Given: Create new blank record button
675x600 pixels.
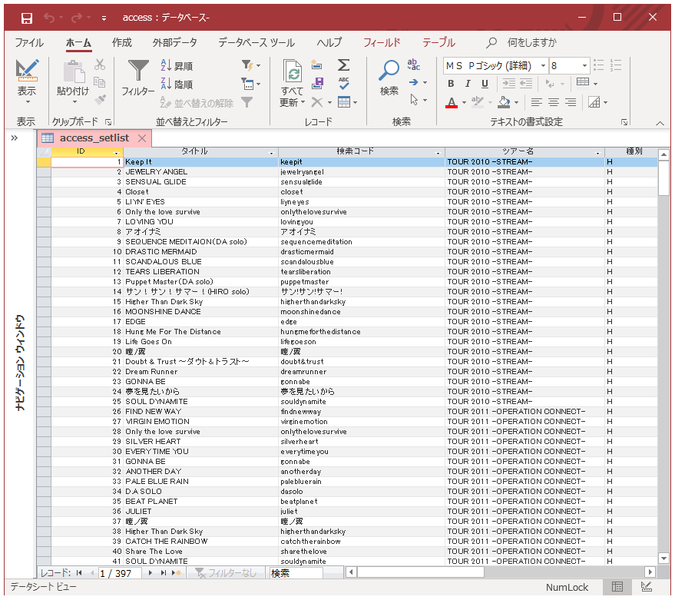Looking at the screenshot, I should point(176,573).
